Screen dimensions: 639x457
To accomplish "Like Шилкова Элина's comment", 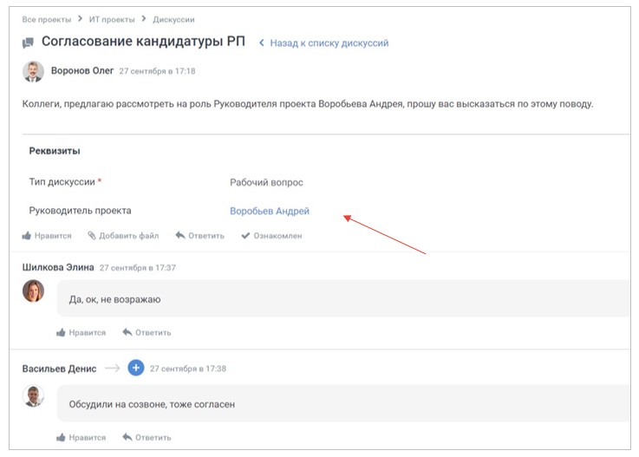I will (x=81, y=333).
